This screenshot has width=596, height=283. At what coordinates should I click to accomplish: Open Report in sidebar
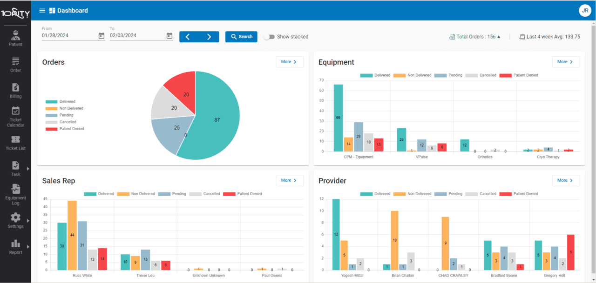(x=15, y=246)
